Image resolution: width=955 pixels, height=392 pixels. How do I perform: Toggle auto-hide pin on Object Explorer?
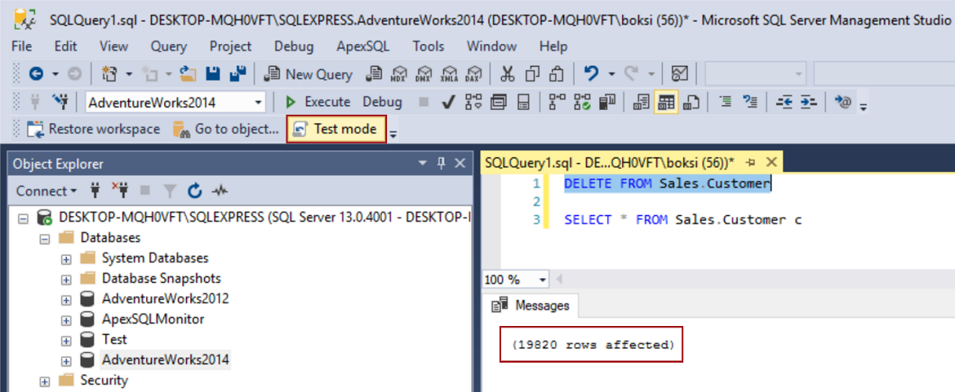441,163
